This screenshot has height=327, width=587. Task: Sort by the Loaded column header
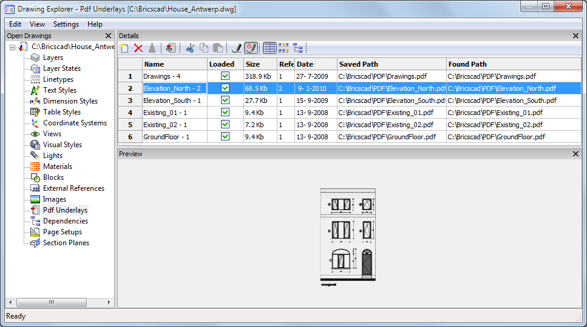click(225, 64)
